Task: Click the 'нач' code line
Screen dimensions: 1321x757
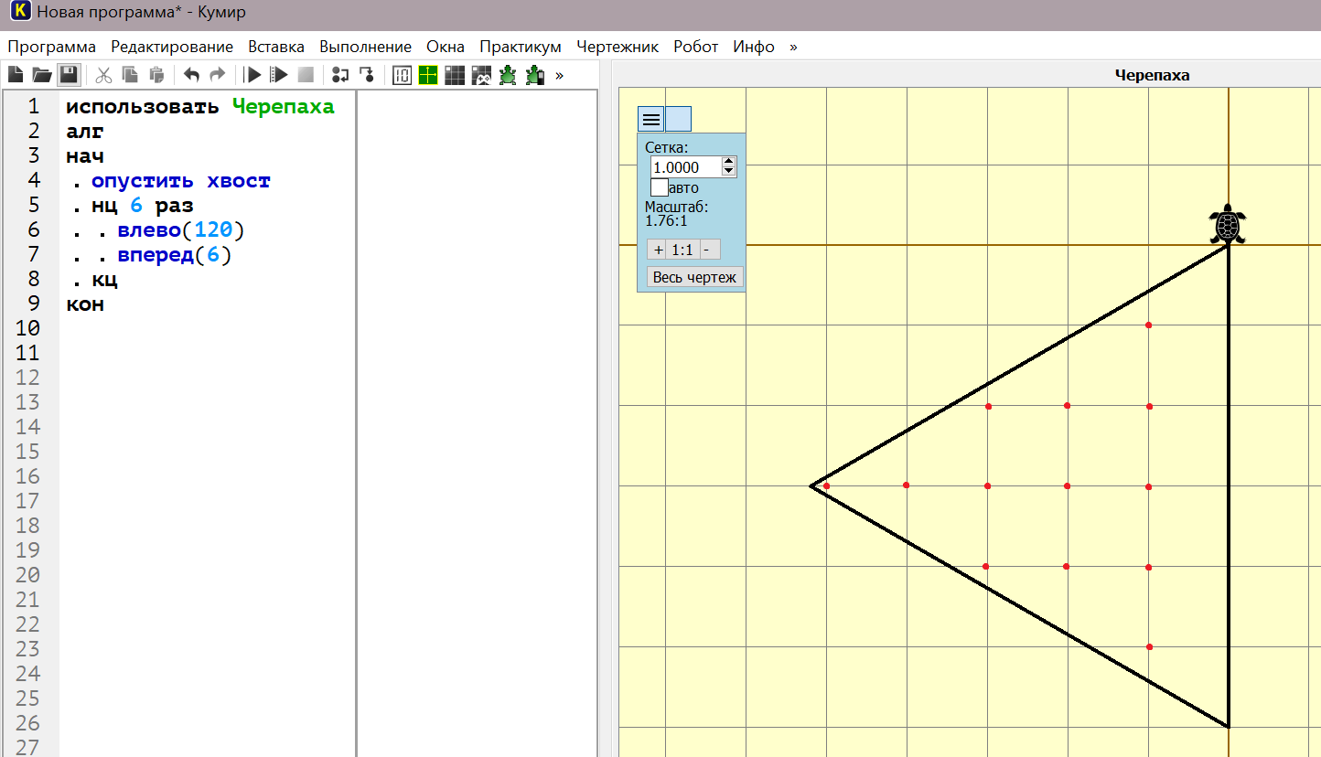Action: (85, 155)
